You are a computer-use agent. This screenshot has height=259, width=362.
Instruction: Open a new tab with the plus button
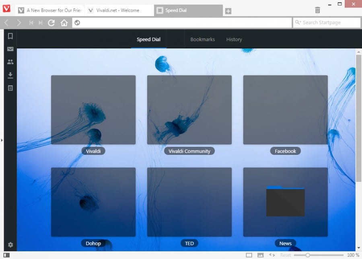(x=228, y=11)
